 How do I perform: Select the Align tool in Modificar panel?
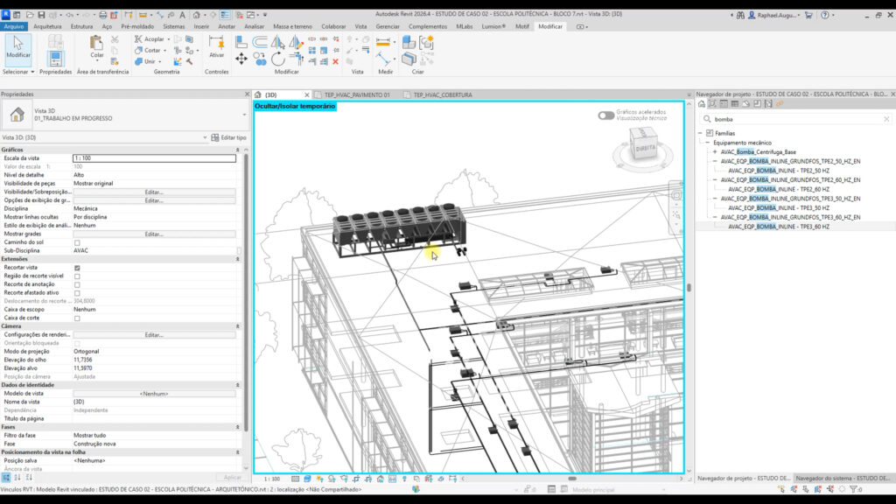coord(241,41)
